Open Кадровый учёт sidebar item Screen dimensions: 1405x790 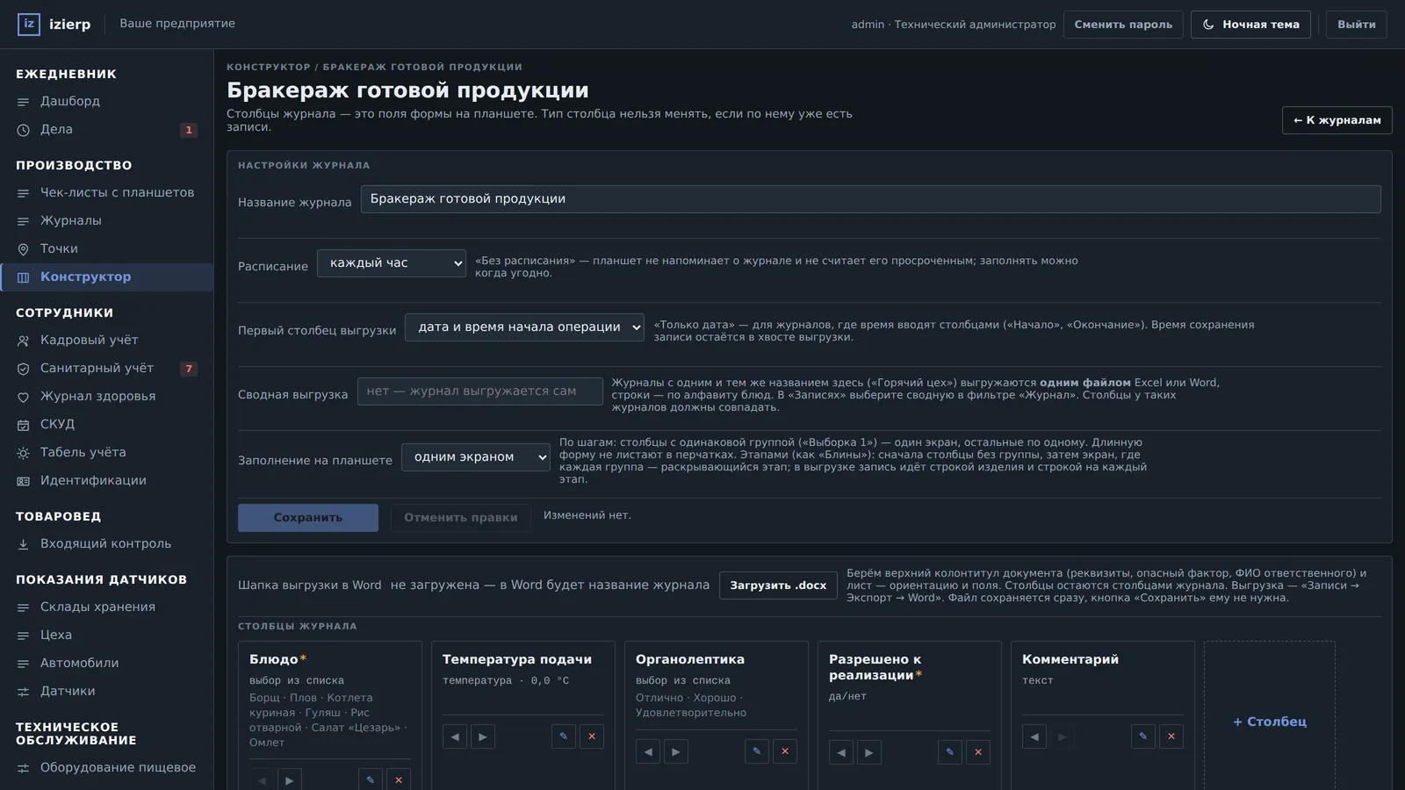tap(107, 341)
